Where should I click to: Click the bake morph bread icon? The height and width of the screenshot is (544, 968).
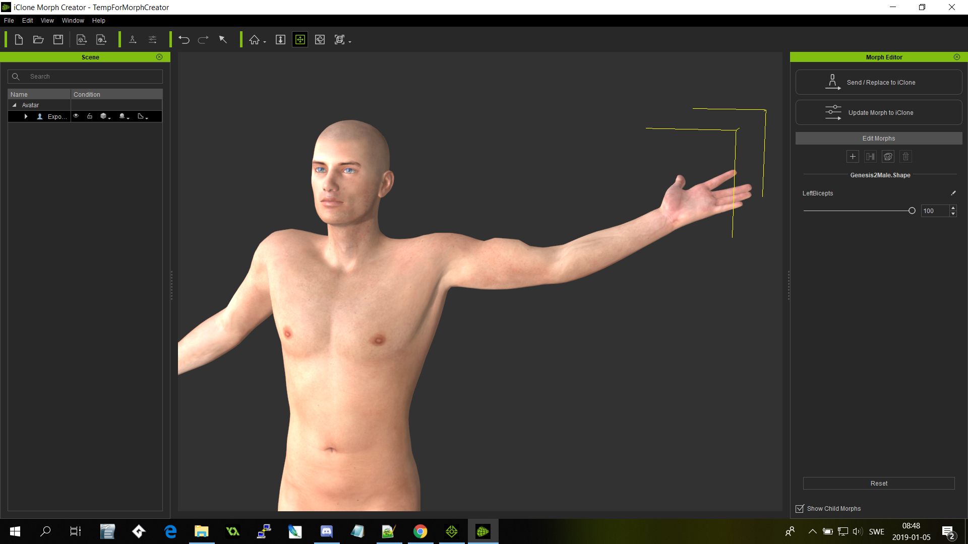888,157
